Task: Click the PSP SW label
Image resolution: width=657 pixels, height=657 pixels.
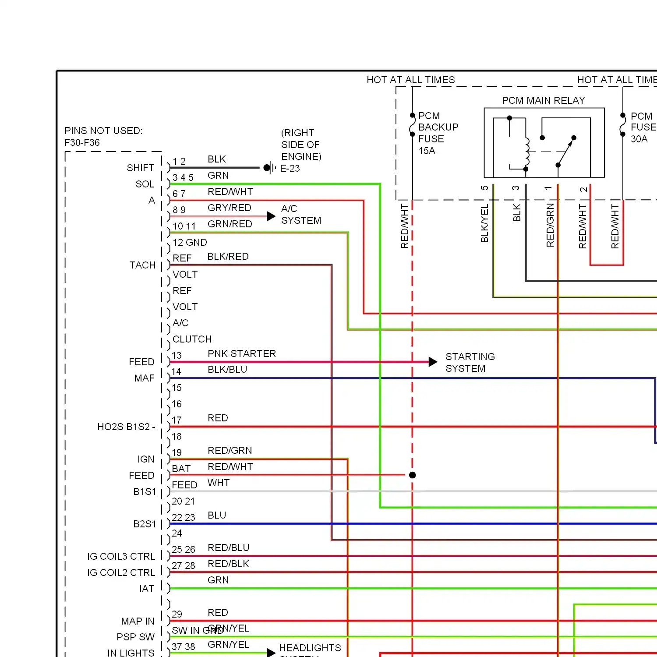Action: click(x=135, y=637)
